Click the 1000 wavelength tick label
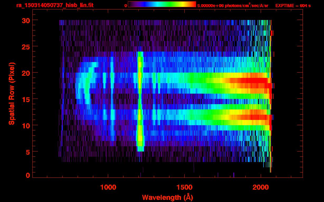 [108, 187]
